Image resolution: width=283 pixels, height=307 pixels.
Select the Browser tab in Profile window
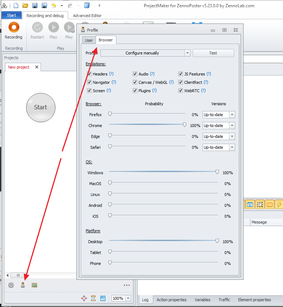pyautogui.click(x=106, y=40)
